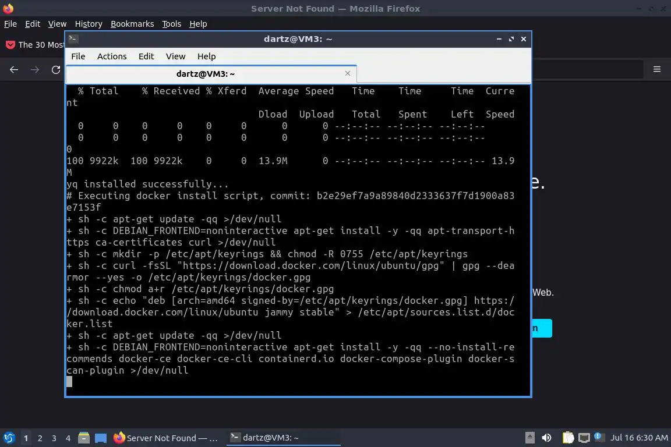Screen dimensions: 671x447
Task: Click the Firefox logo in title bar
Action: coord(8,8)
